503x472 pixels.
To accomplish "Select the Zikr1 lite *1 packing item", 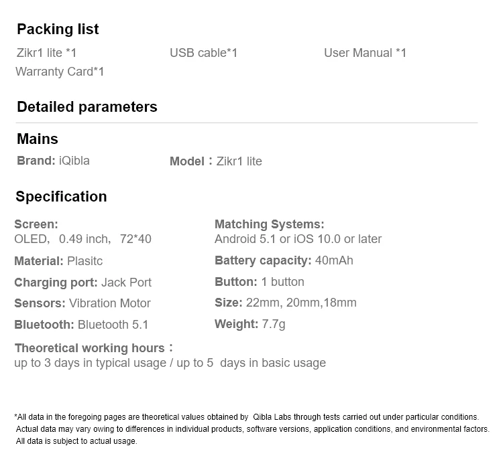I will [47, 53].
